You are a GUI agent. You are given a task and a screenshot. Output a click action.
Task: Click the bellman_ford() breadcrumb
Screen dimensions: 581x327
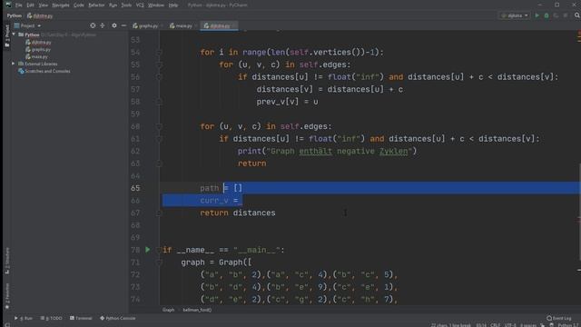coord(197,310)
